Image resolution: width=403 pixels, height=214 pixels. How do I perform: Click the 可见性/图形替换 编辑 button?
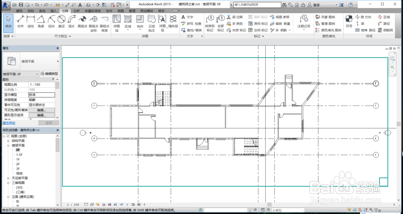click(x=42, y=110)
